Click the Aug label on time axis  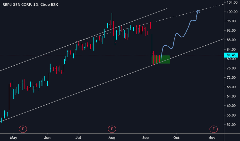point(112,138)
